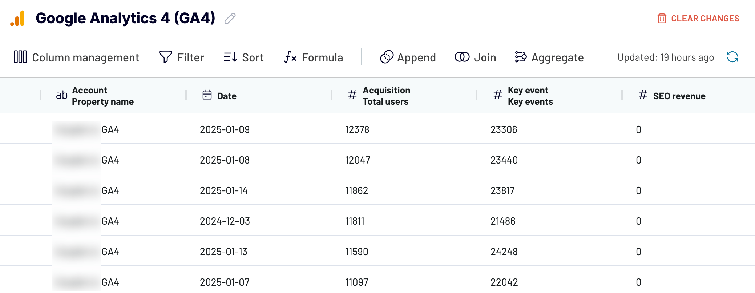Click key events value 23817

502,191
